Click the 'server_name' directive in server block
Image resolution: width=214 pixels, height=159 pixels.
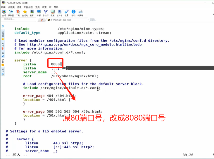[35, 72]
